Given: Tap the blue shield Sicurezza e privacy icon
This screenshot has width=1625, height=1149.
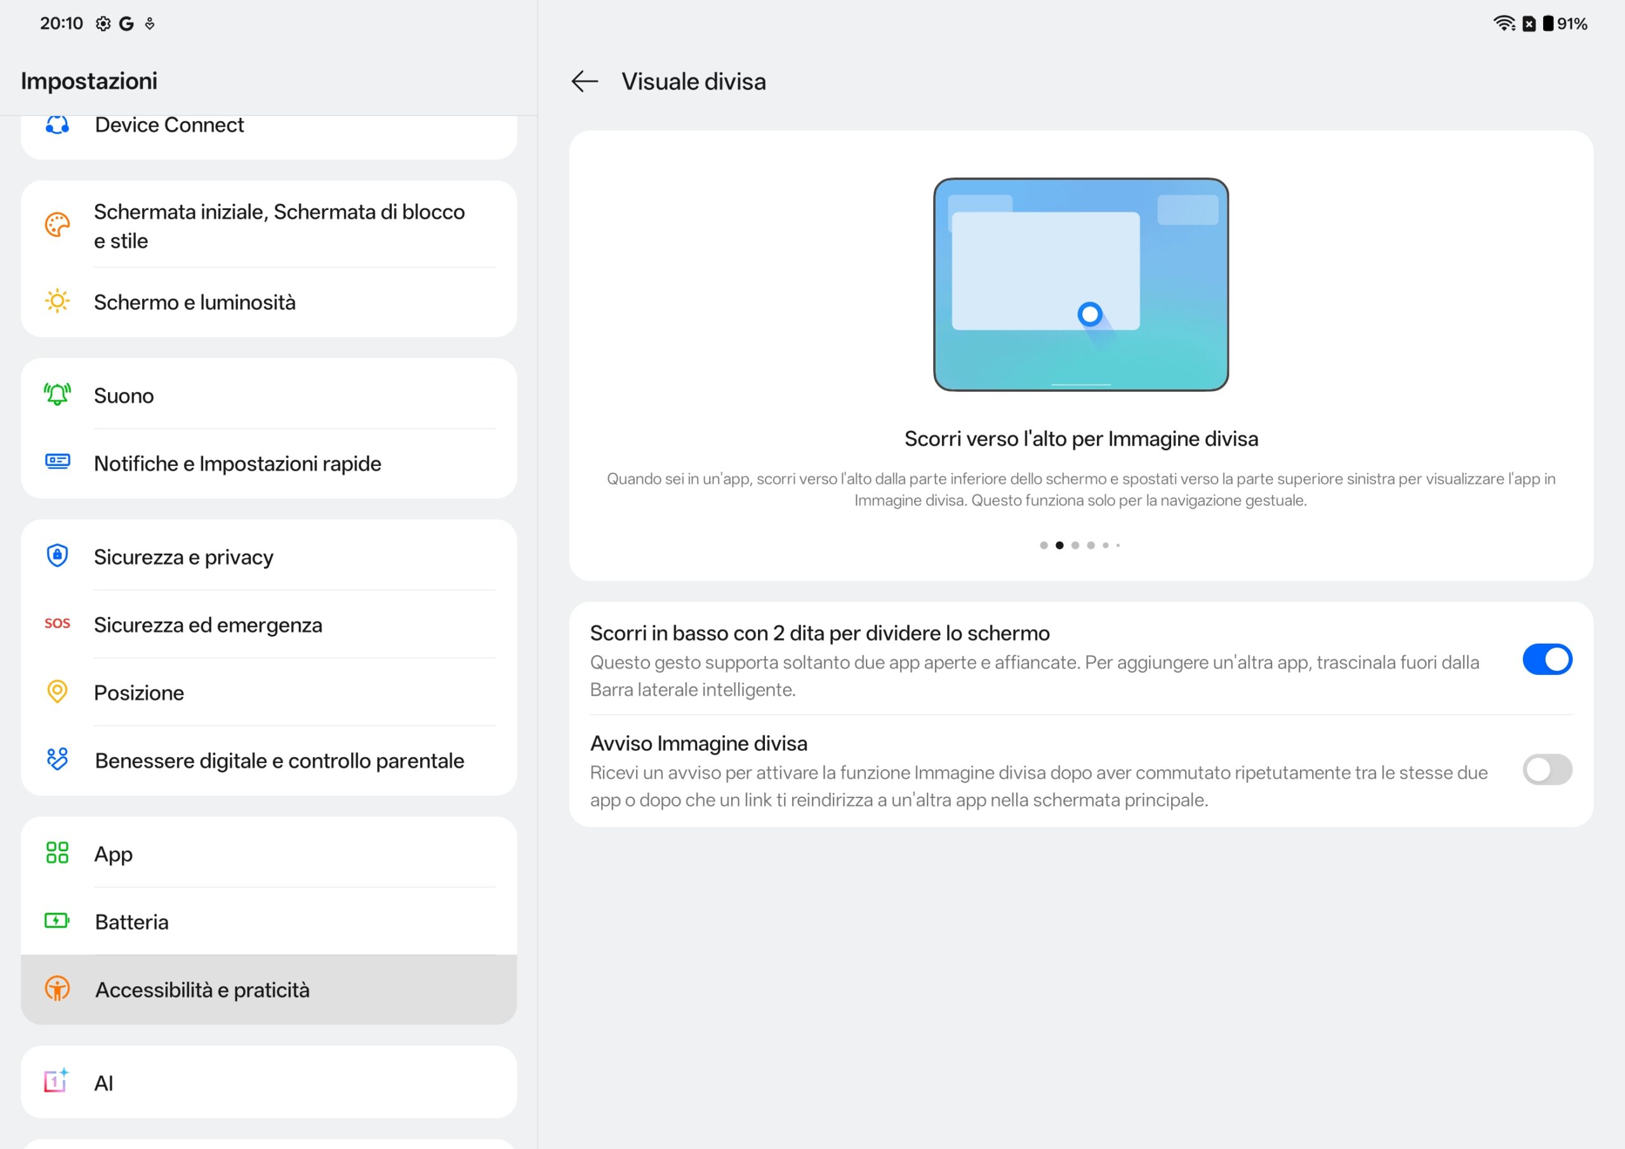Looking at the screenshot, I should click(x=57, y=555).
